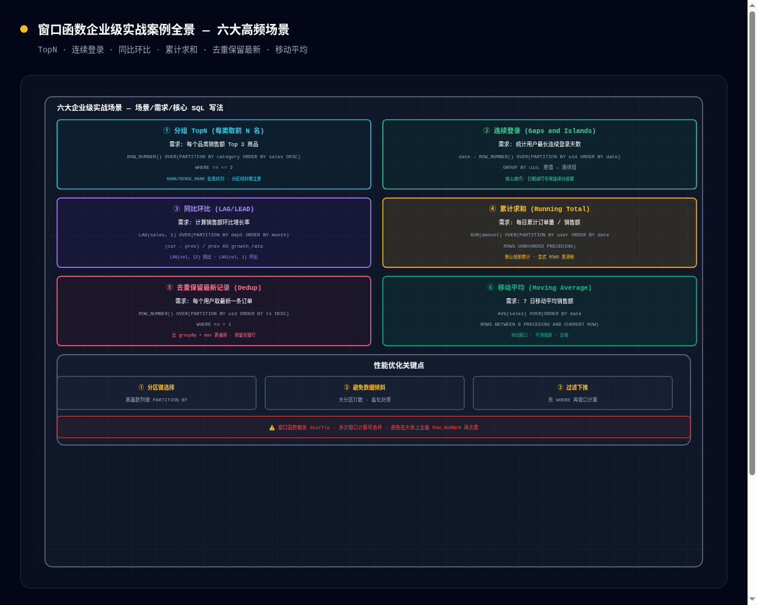Select the ③ 过滤下推 box title

pyautogui.click(x=573, y=388)
